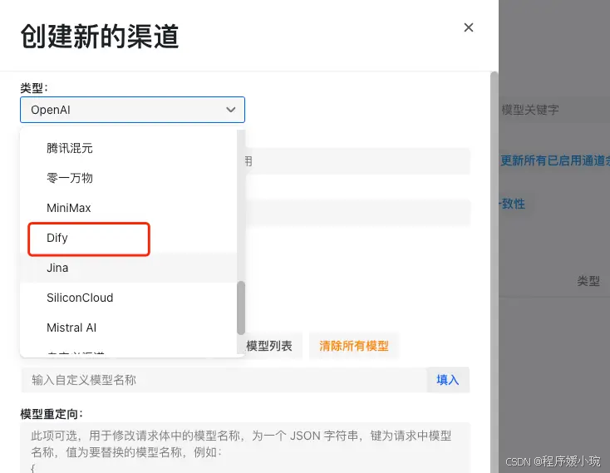Choose MiniMax channel type
The height and width of the screenshot is (473, 610).
click(x=128, y=208)
